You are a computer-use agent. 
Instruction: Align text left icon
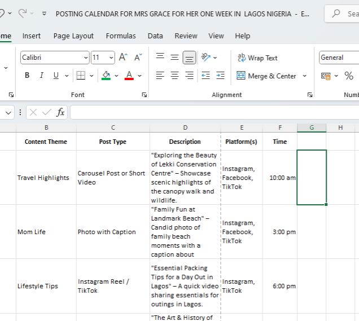pos(160,75)
